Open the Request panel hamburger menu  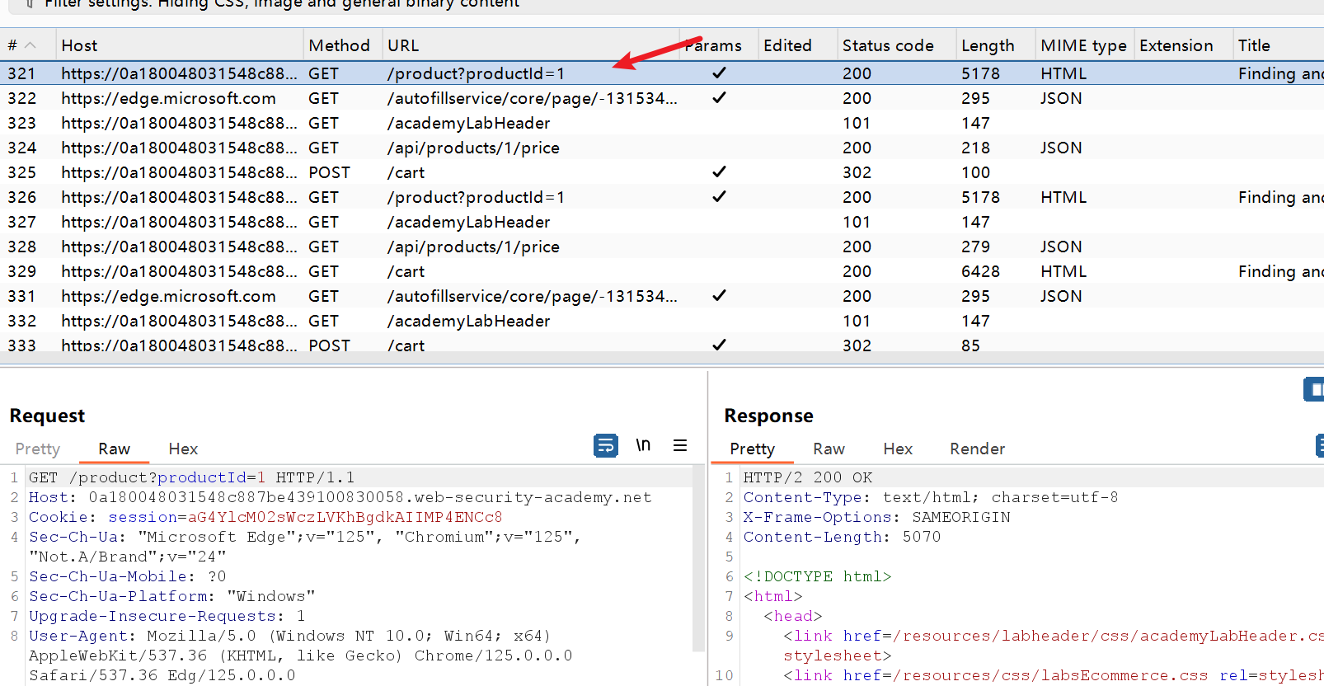680,445
